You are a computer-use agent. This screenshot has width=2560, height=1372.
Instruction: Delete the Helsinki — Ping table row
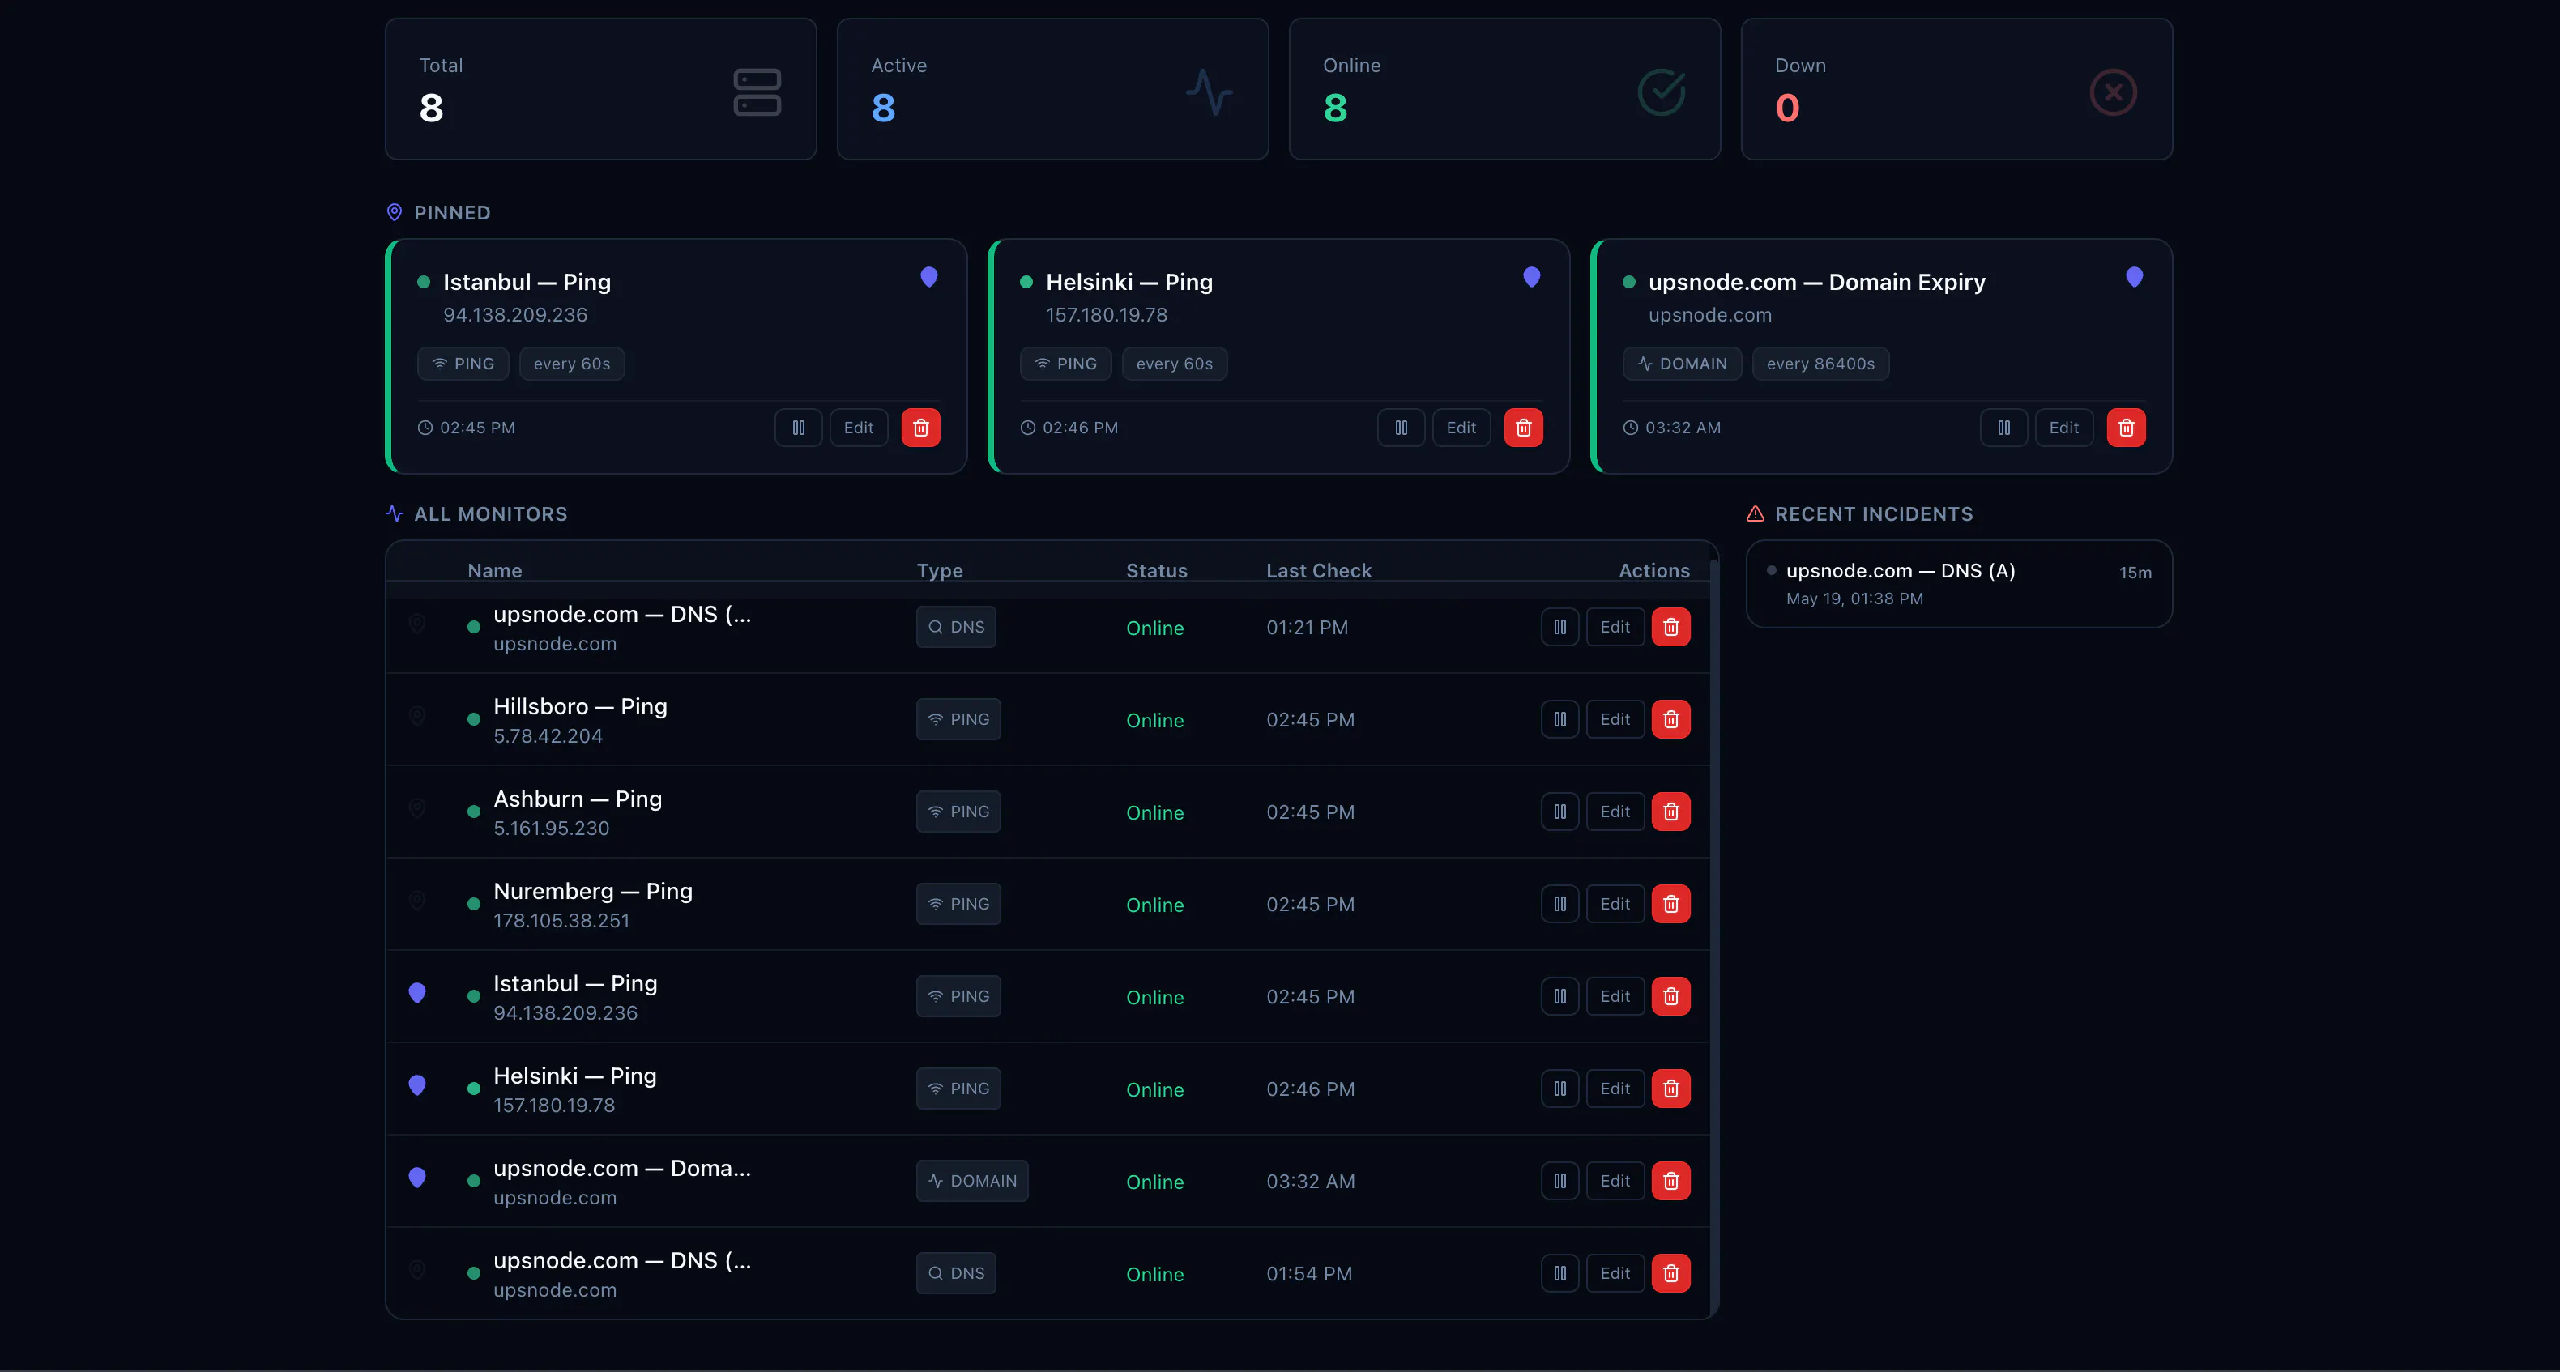pyautogui.click(x=1670, y=1089)
